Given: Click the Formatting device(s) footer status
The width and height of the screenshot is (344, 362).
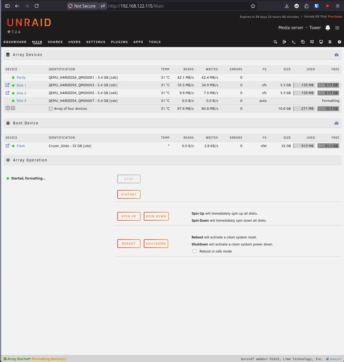Looking at the screenshot, I should (49, 359).
